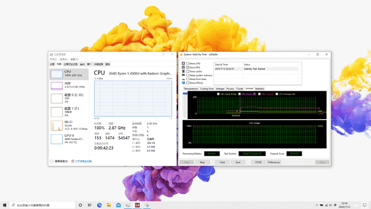
Task: Open Resource Monitor link in Task Manager
Action: point(84,161)
